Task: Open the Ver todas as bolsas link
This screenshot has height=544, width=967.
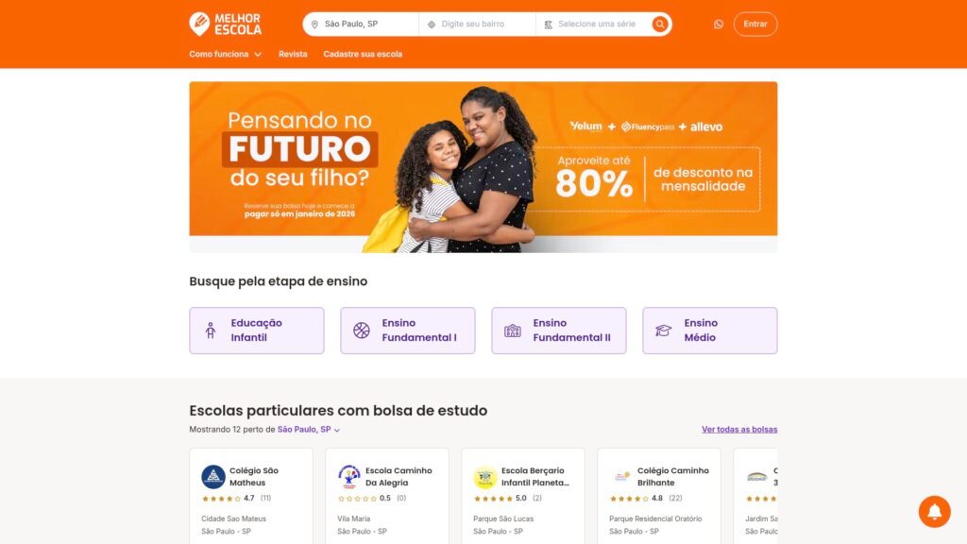Action: pos(739,430)
